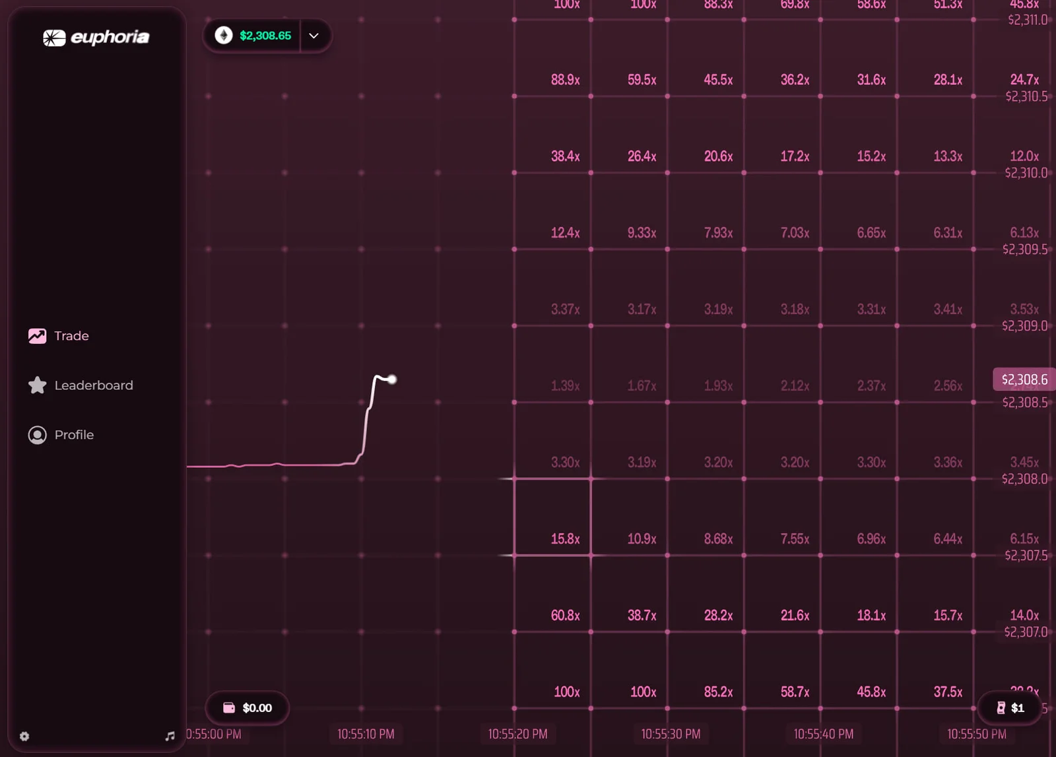Select the 60.8x multiplier cell
The height and width of the screenshot is (757, 1056).
(552, 594)
